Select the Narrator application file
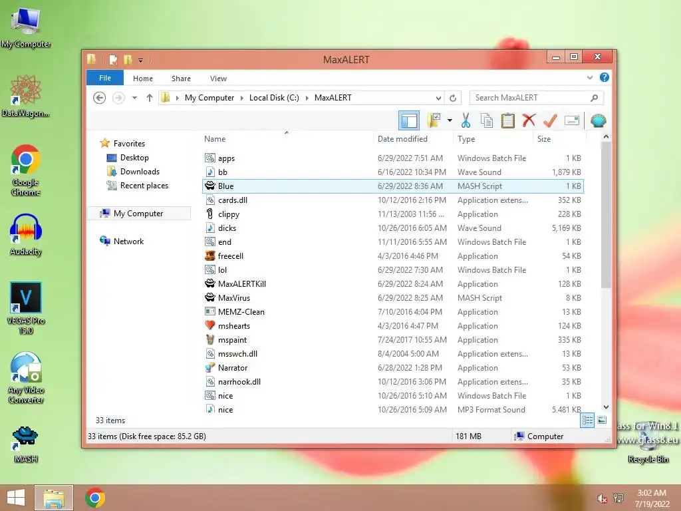Screen dimensions: 681x511 392,367
